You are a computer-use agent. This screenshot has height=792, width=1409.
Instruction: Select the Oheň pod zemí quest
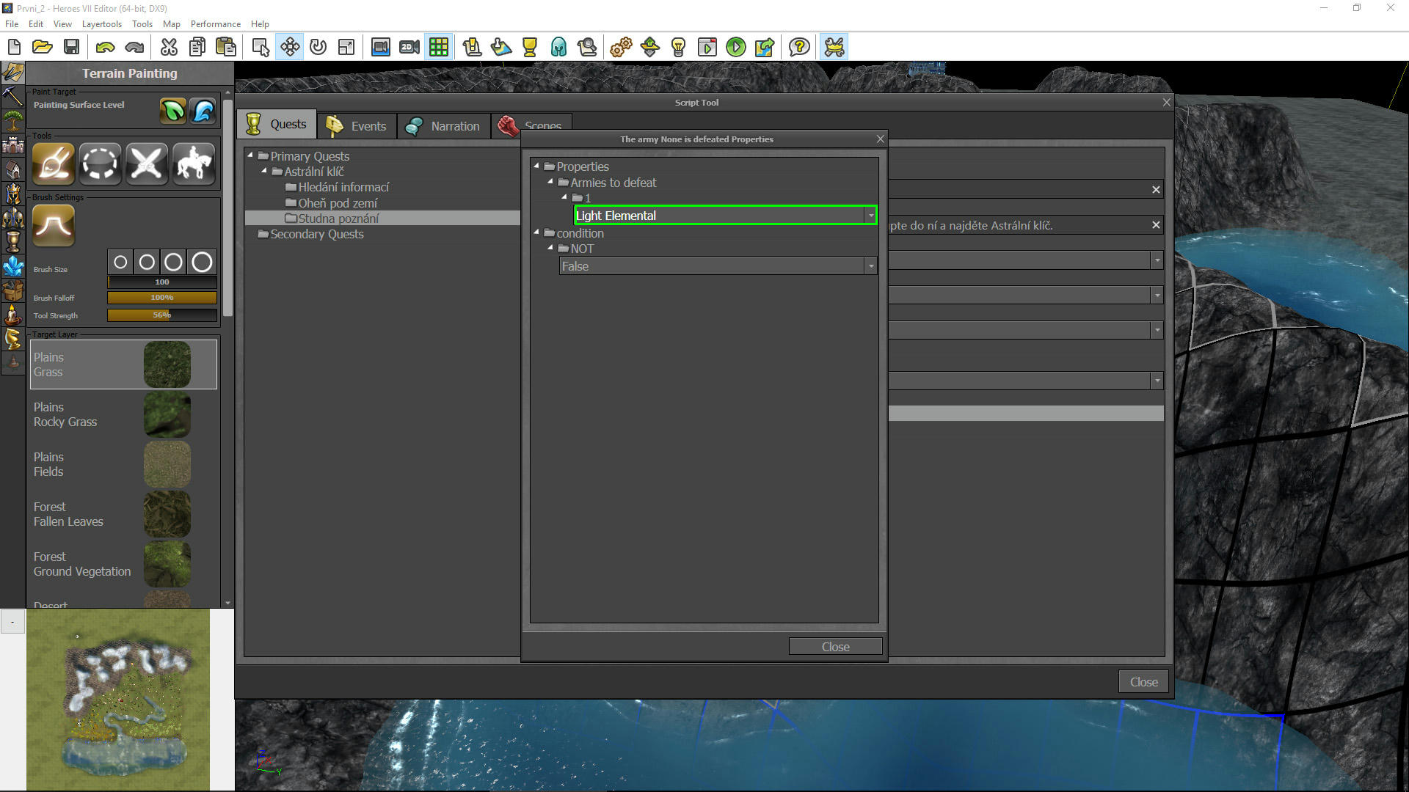(x=338, y=203)
